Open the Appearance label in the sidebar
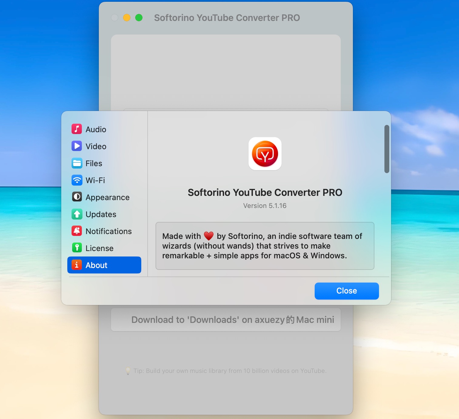 pos(107,197)
